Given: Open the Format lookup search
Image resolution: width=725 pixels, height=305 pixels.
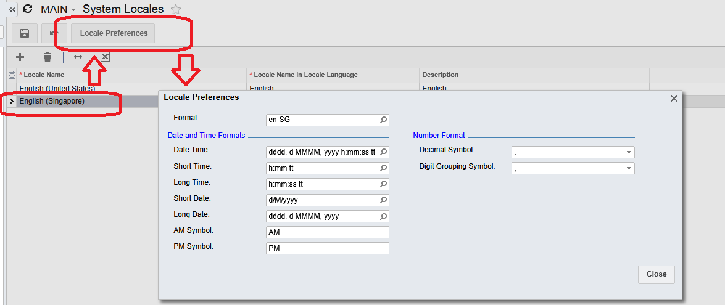Looking at the screenshot, I should (383, 120).
